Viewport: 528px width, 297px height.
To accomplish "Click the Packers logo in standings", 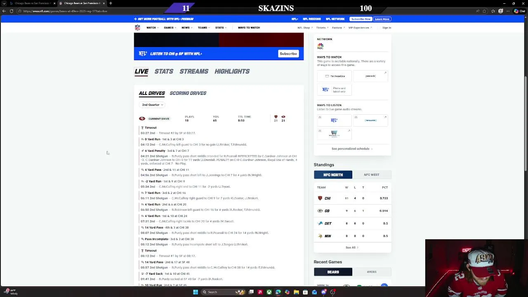I will [x=320, y=211].
